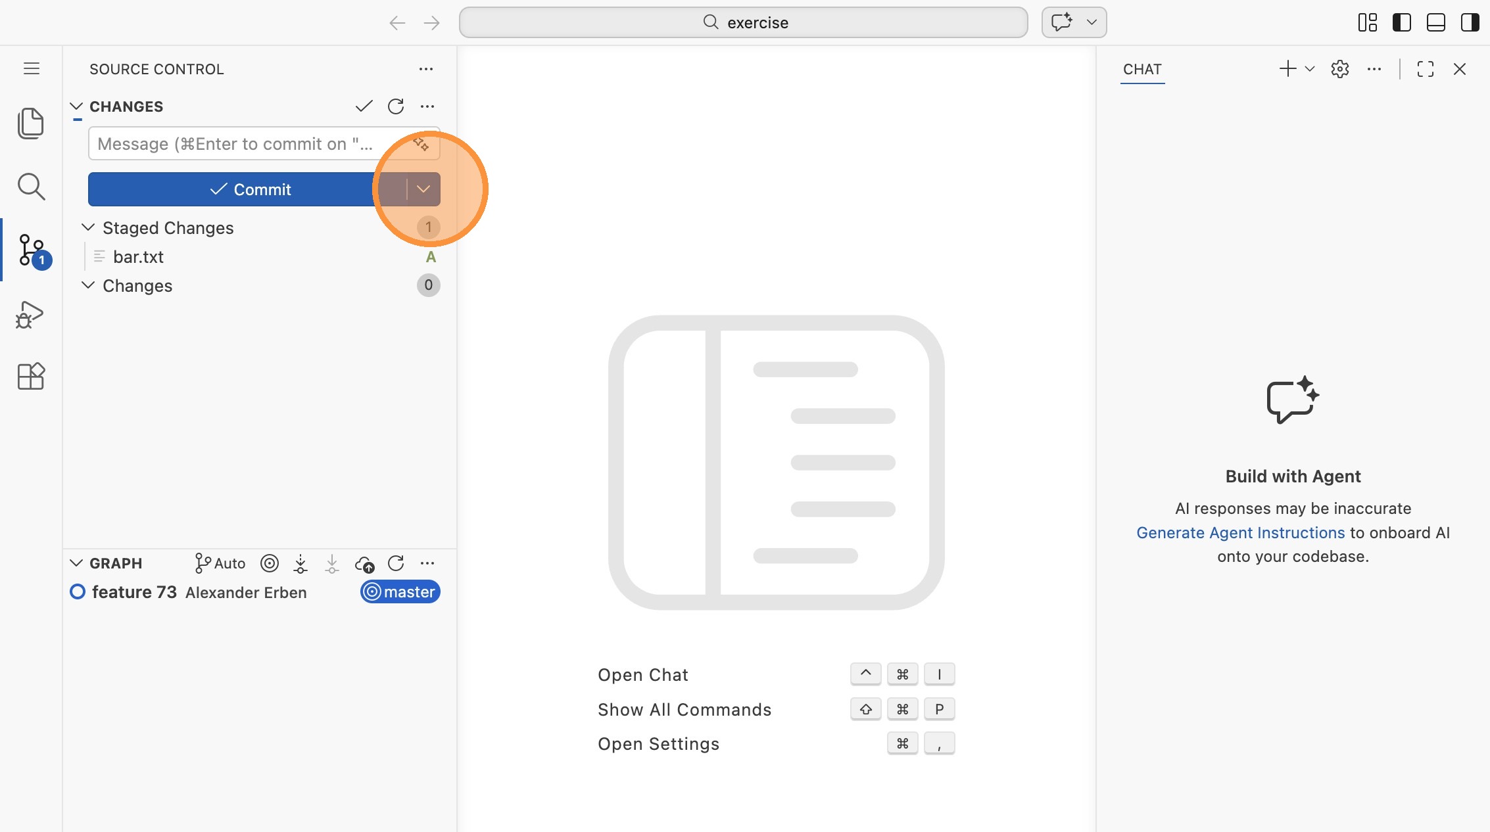Image resolution: width=1490 pixels, height=832 pixels.
Task: Open the Generate Agent Instructions link
Action: [1240, 532]
